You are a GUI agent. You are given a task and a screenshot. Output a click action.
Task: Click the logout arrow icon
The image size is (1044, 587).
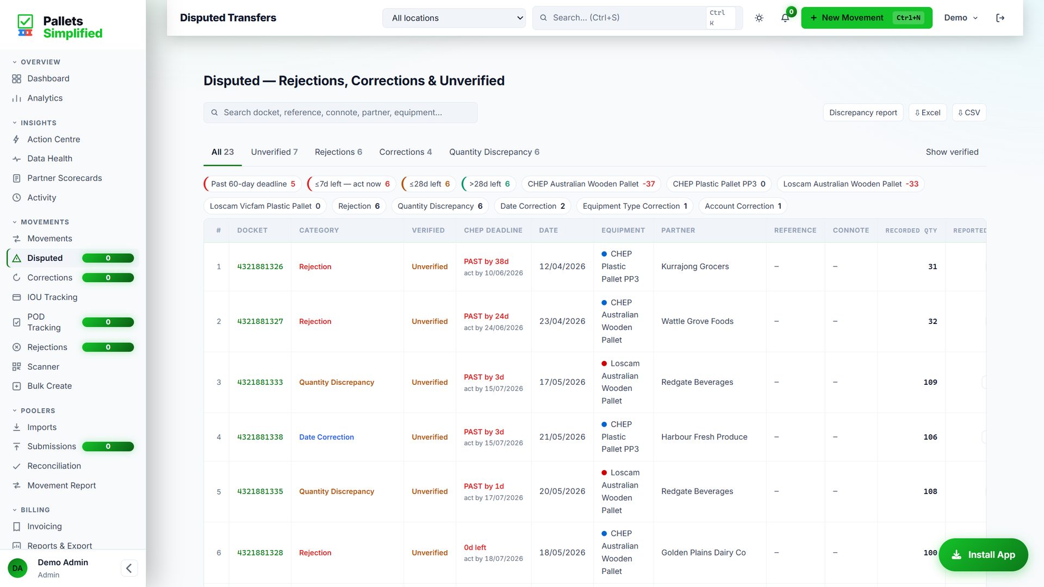(x=1000, y=18)
